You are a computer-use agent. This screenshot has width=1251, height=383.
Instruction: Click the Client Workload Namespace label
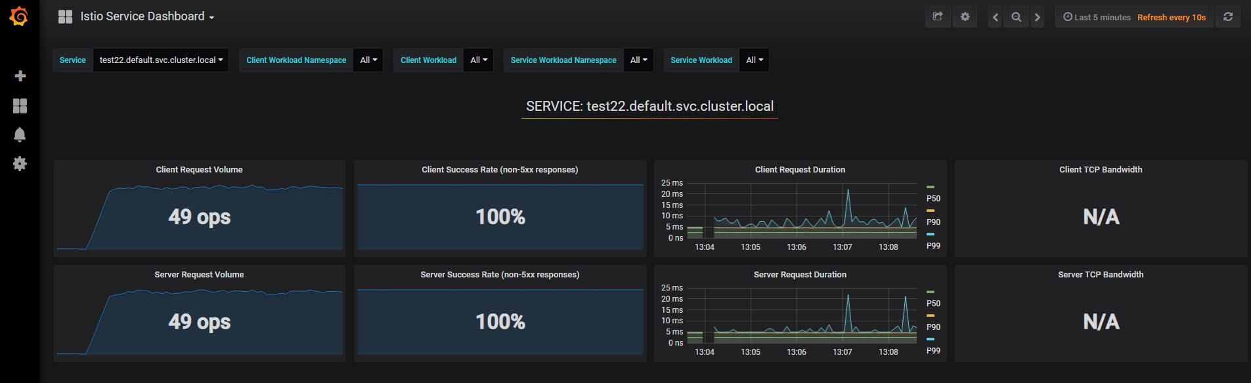(x=296, y=60)
